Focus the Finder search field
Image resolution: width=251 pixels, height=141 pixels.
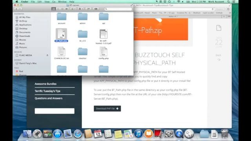(x=118, y=9)
